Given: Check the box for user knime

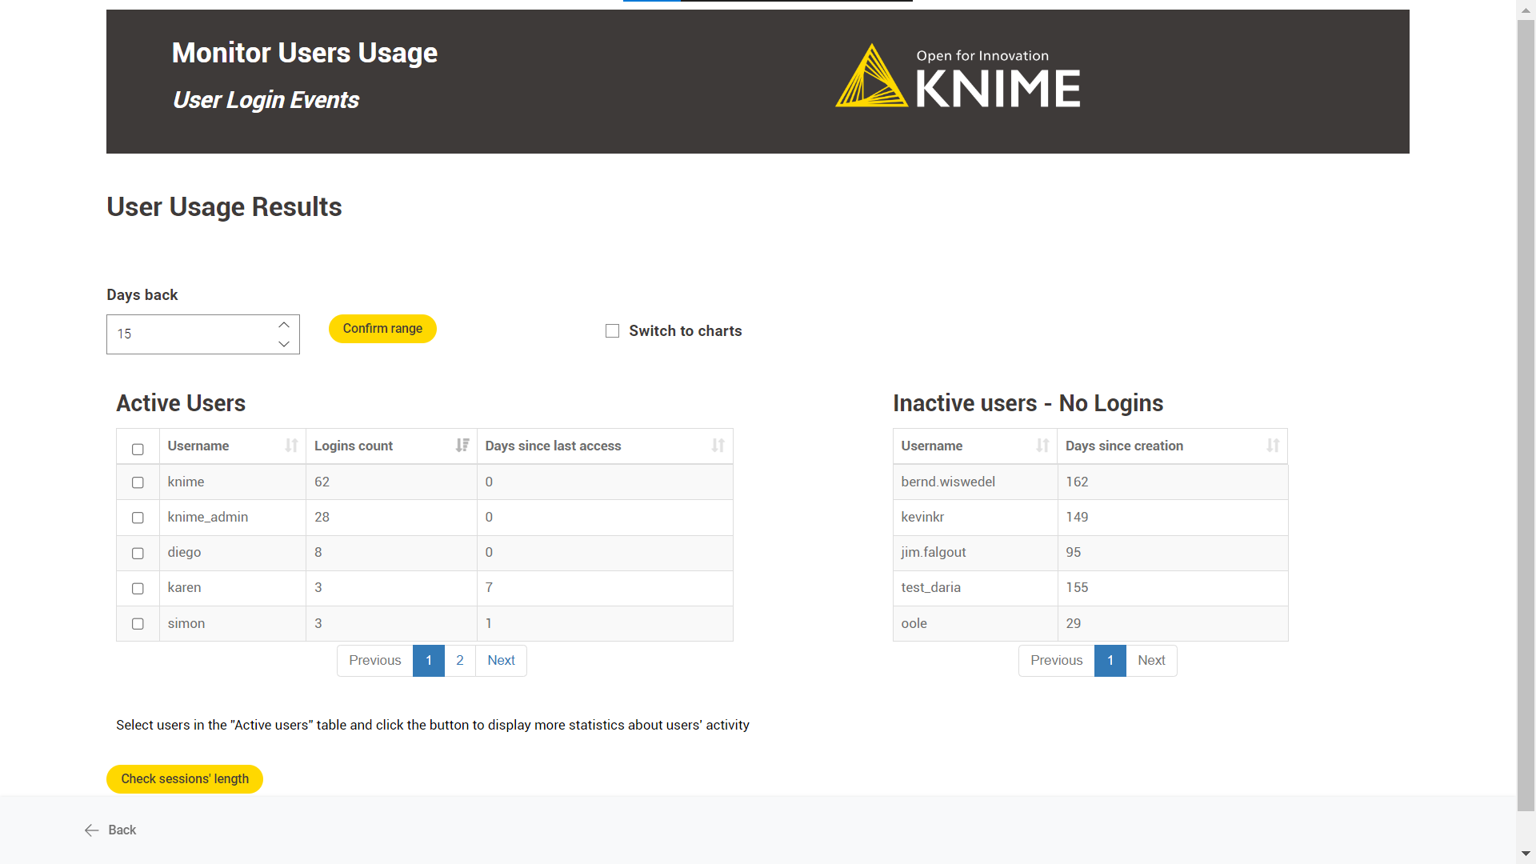Looking at the screenshot, I should point(138,482).
